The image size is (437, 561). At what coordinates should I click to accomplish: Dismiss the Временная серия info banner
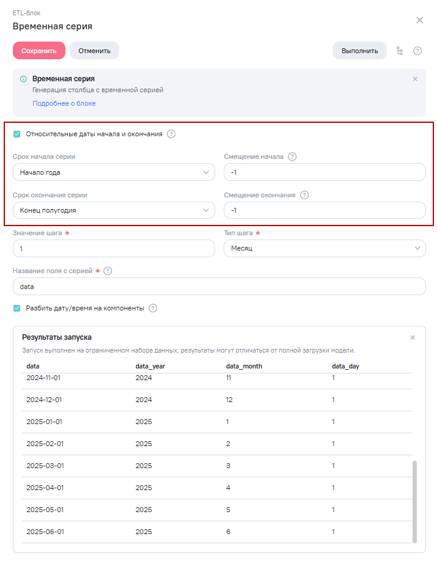(415, 79)
